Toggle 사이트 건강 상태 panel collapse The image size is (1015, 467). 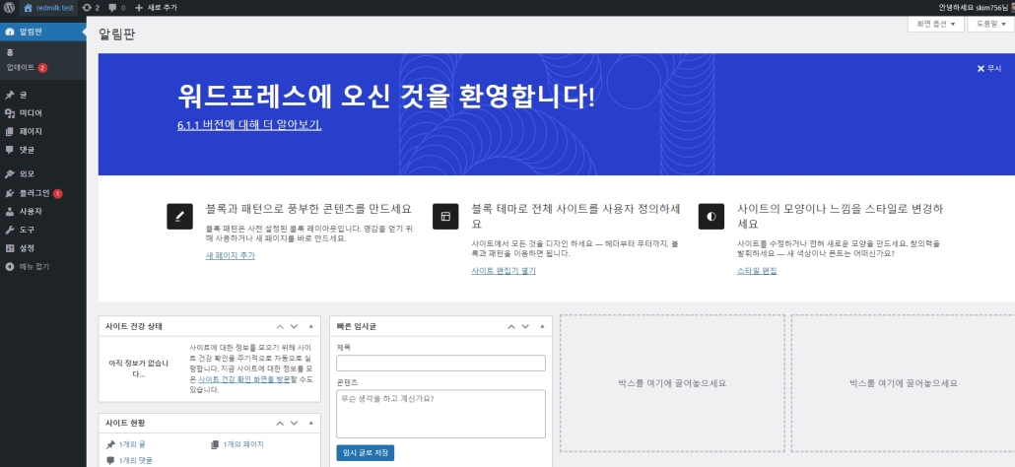(310, 327)
